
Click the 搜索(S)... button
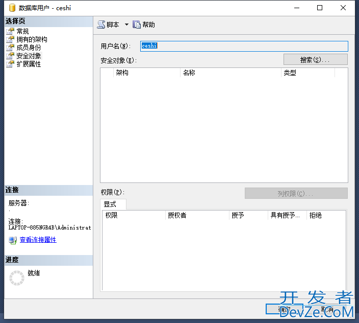tap(316, 60)
